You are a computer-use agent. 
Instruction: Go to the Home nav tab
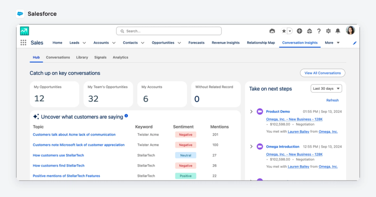point(57,43)
